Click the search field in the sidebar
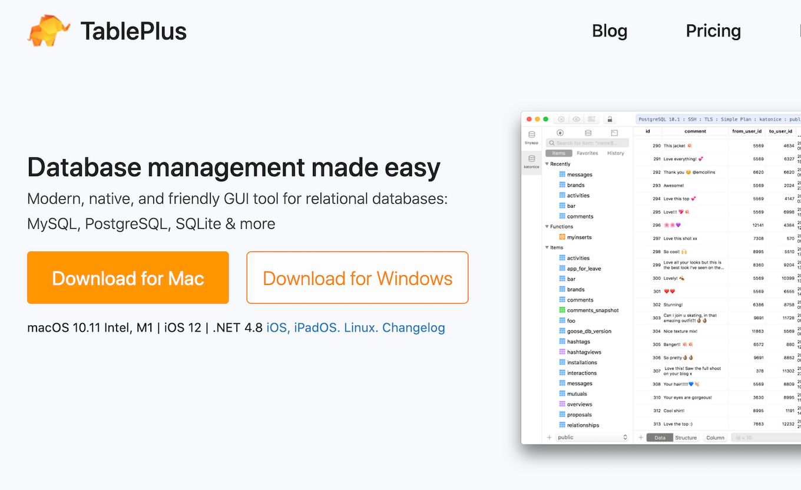Image resolution: width=801 pixels, height=490 pixels. point(587,143)
